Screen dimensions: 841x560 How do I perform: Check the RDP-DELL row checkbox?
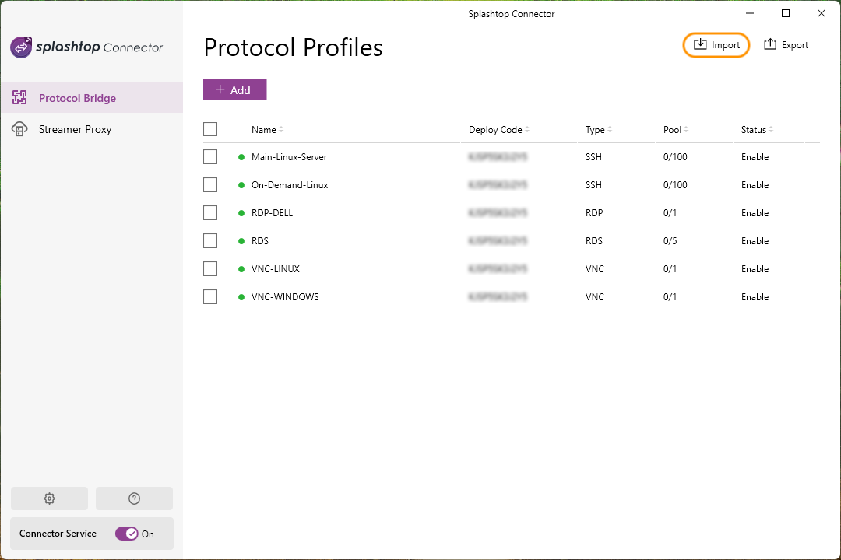pos(210,213)
